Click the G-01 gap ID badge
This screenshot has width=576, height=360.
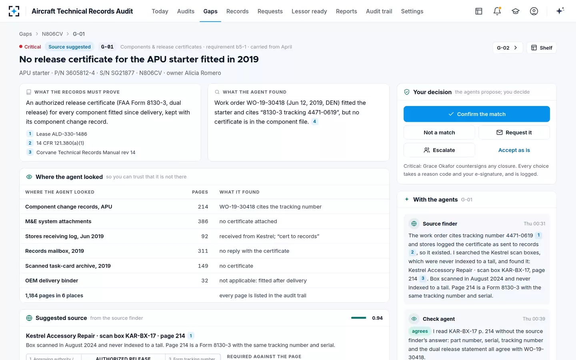(107, 47)
